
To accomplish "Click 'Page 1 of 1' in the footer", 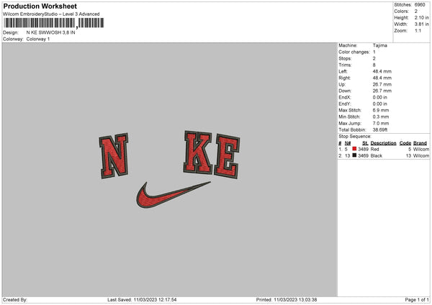I will 417,300.
